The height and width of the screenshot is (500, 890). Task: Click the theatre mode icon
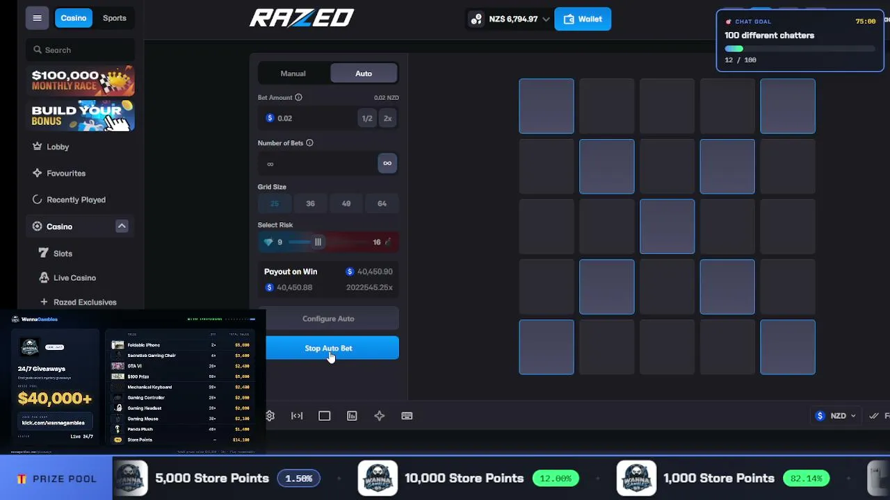297,416
